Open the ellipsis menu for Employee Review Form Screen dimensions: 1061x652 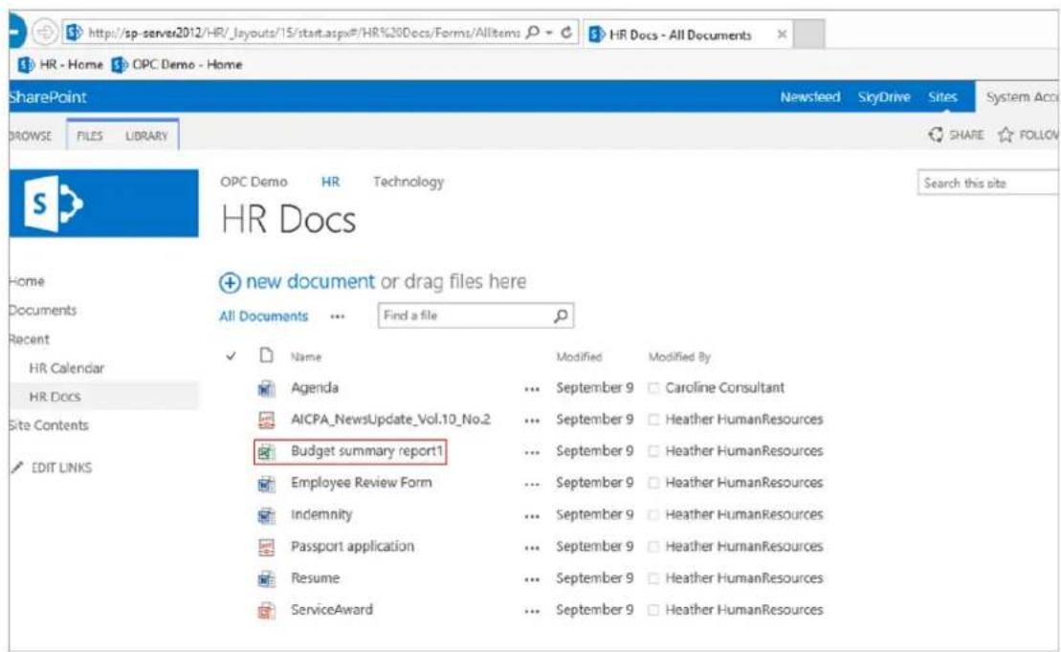point(532,485)
